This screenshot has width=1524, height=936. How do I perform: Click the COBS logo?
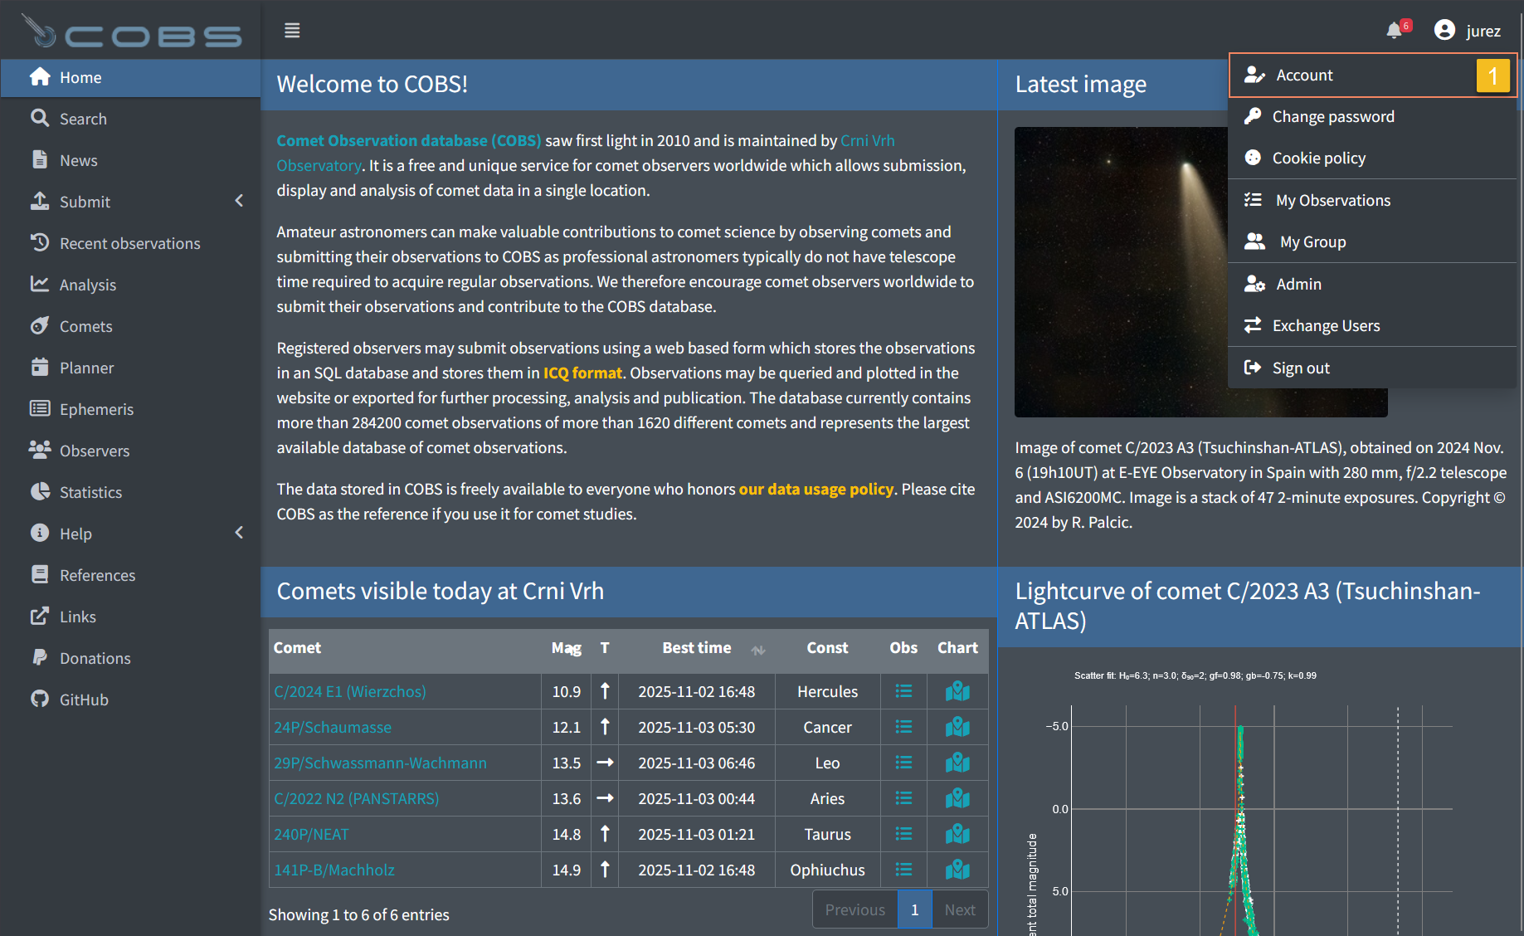click(x=133, y=32)
